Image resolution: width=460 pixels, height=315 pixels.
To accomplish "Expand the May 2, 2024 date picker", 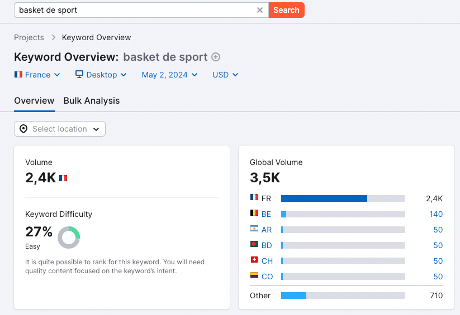I will pos(169,75).
